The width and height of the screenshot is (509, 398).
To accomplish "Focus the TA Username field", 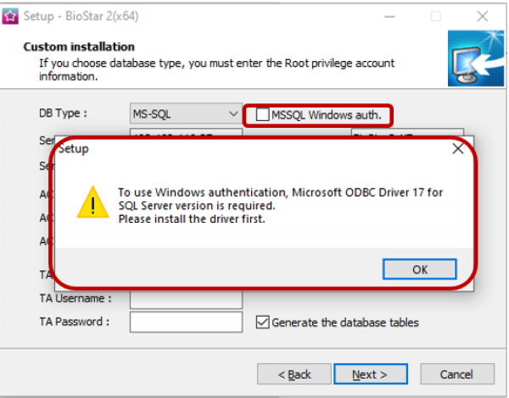I will click(x=186, y=299).
